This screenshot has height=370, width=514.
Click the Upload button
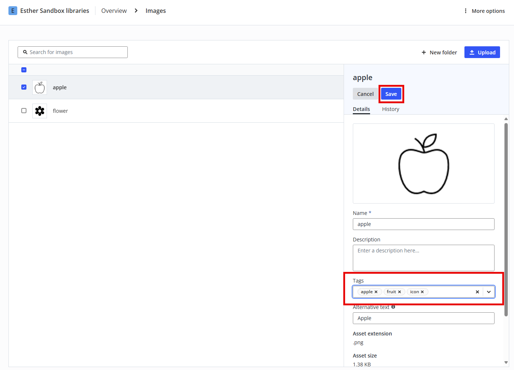[x=482, y=53]
